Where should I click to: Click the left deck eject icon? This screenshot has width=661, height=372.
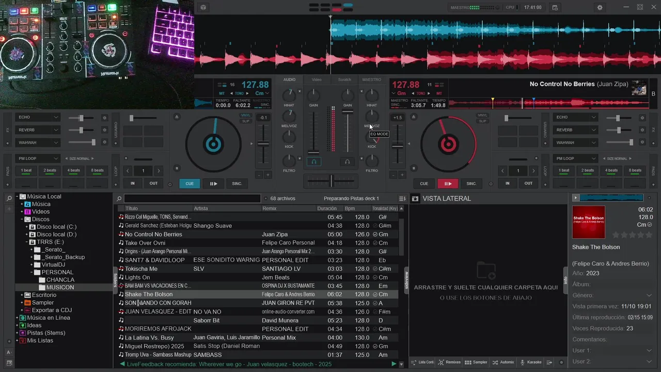177,117
